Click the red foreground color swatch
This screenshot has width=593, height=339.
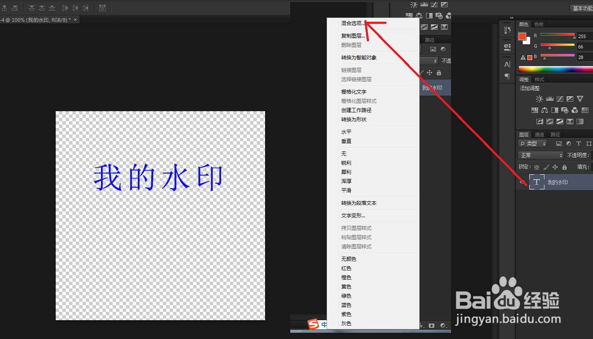click(522, 36)
